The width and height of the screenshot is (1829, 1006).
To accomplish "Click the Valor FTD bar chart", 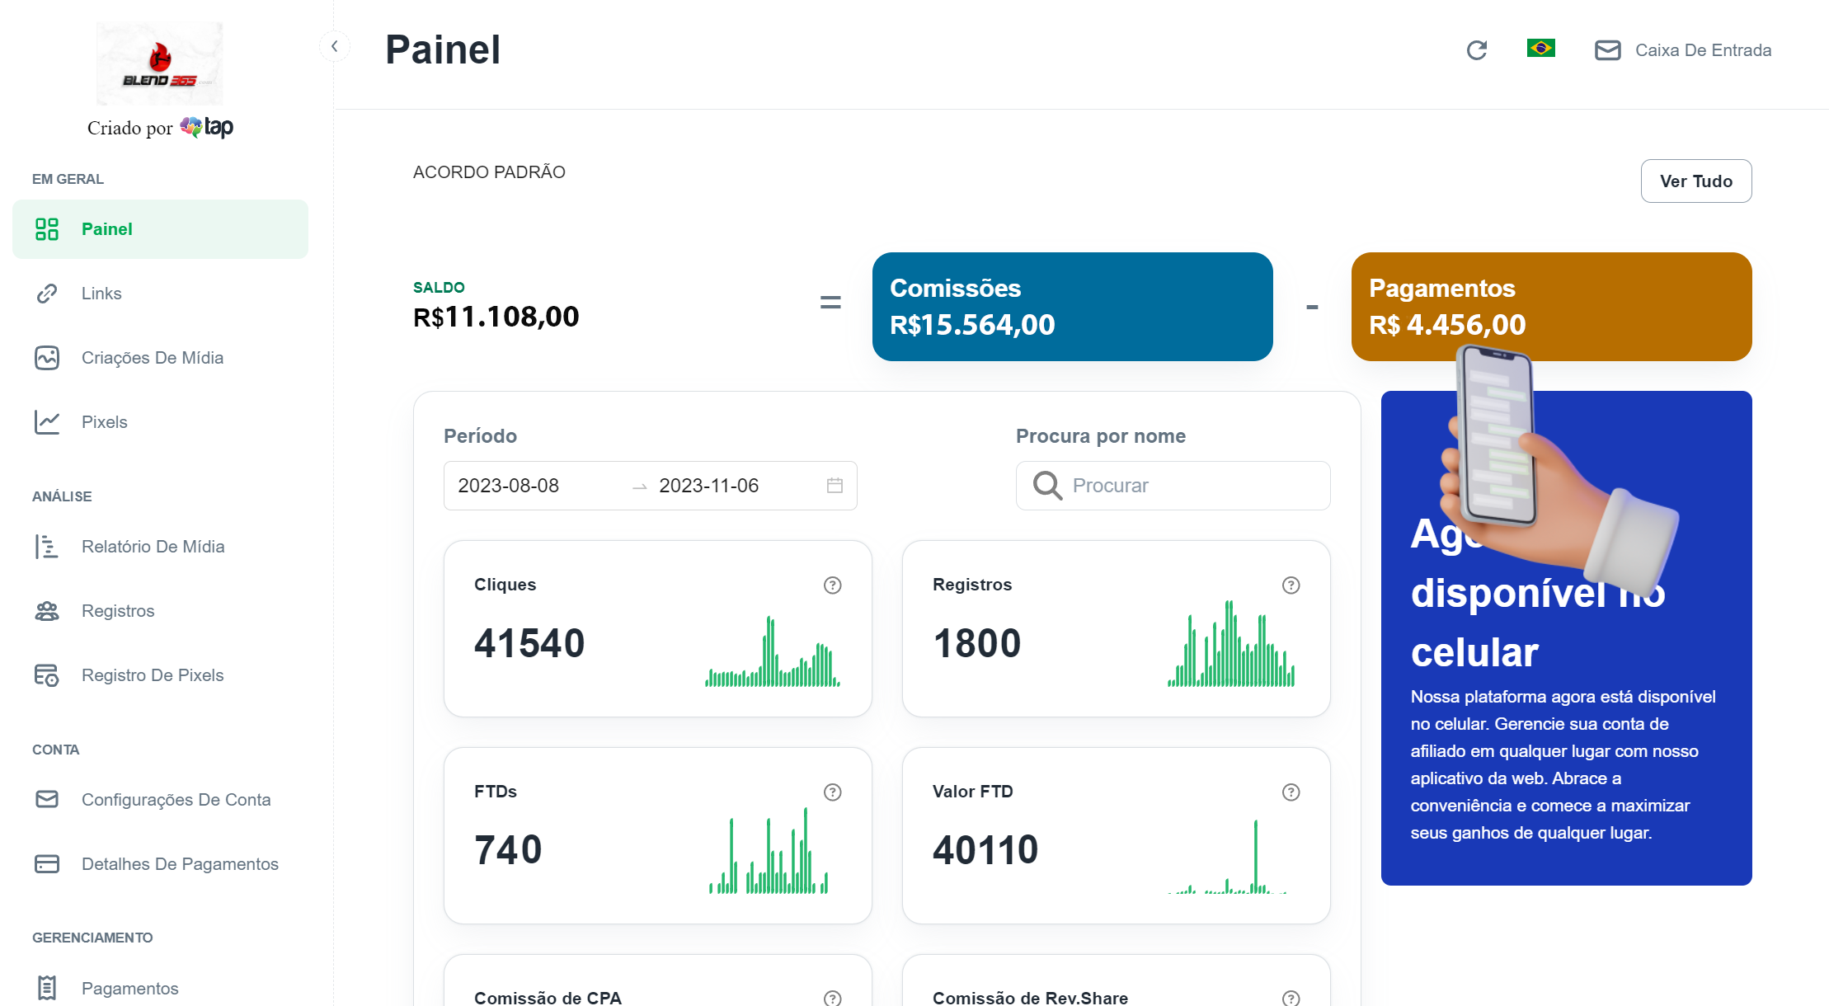I will (1227, 857).
